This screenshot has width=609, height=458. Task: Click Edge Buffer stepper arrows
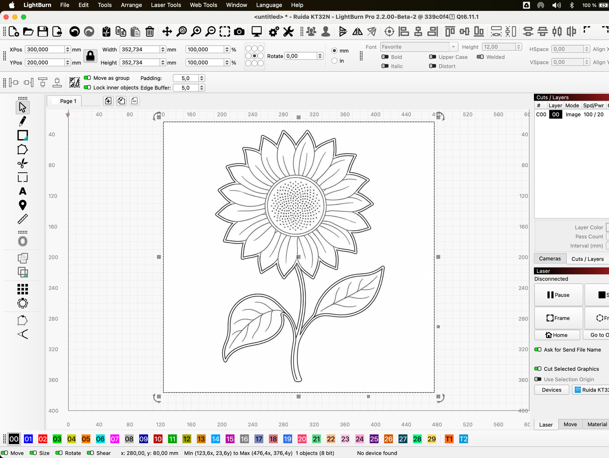[x=201, y=88]
